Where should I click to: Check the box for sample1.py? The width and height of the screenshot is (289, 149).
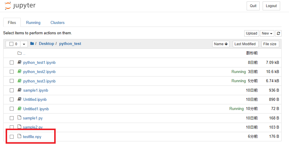[12, 118]
